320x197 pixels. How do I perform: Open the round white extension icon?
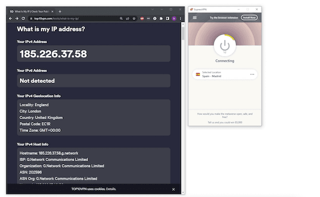tap(155, 19)
